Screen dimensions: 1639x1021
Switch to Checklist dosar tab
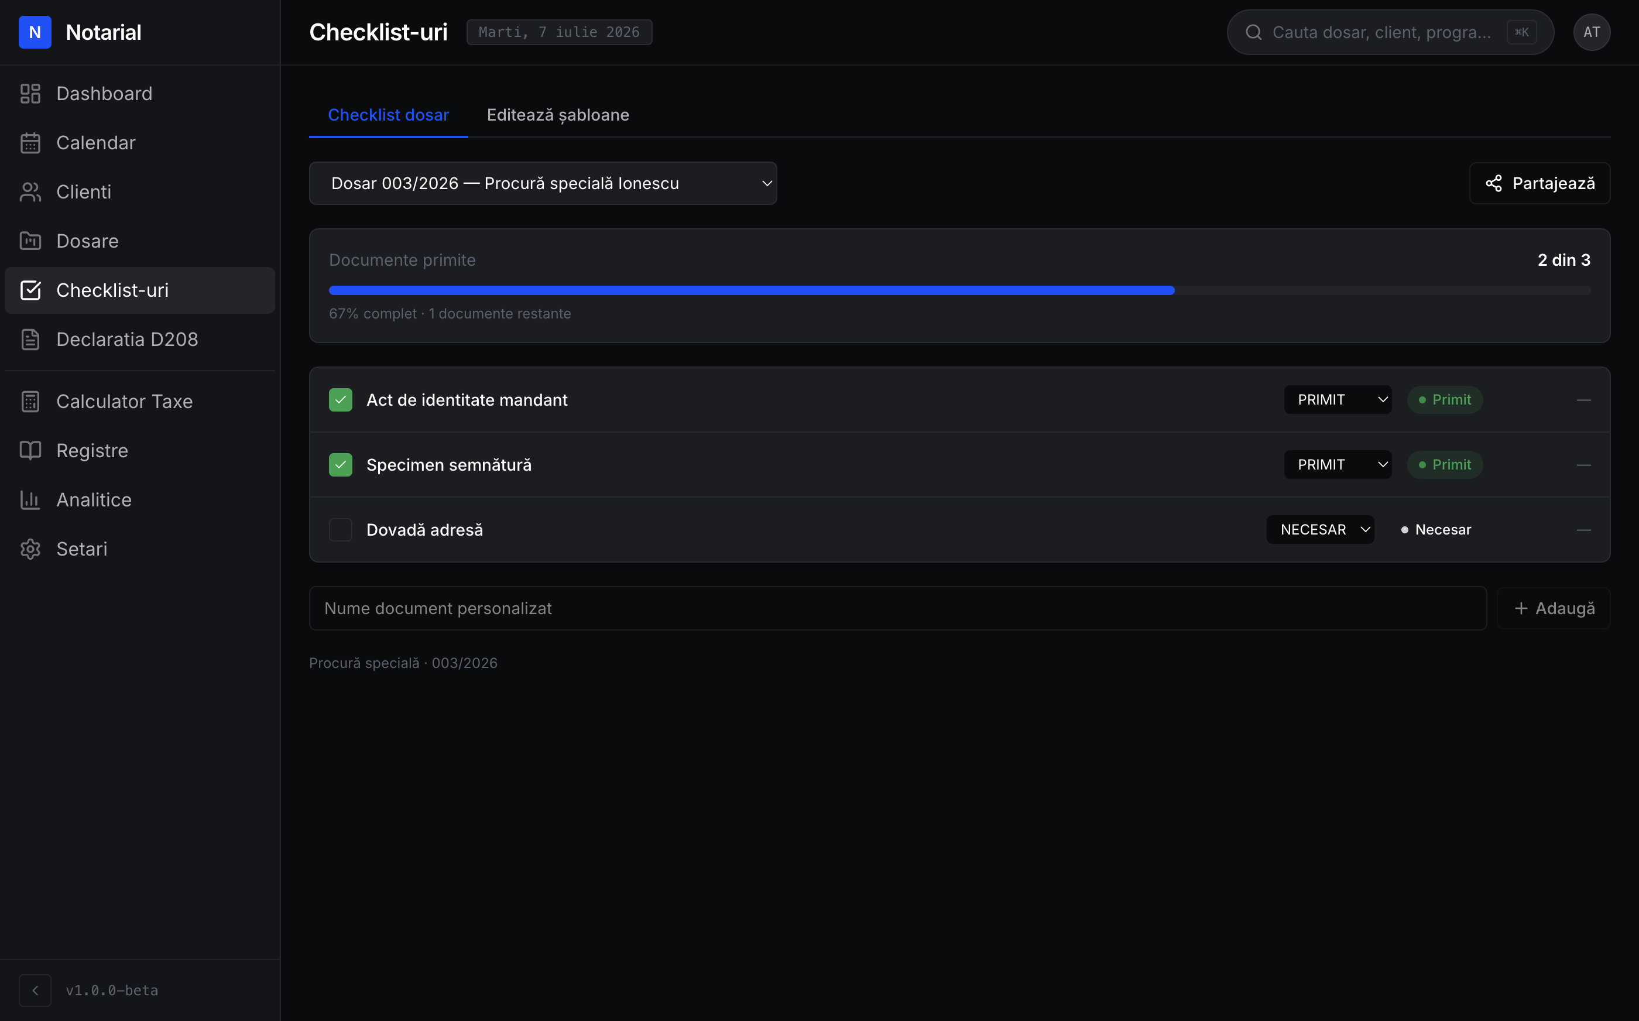tap(388, 115)
